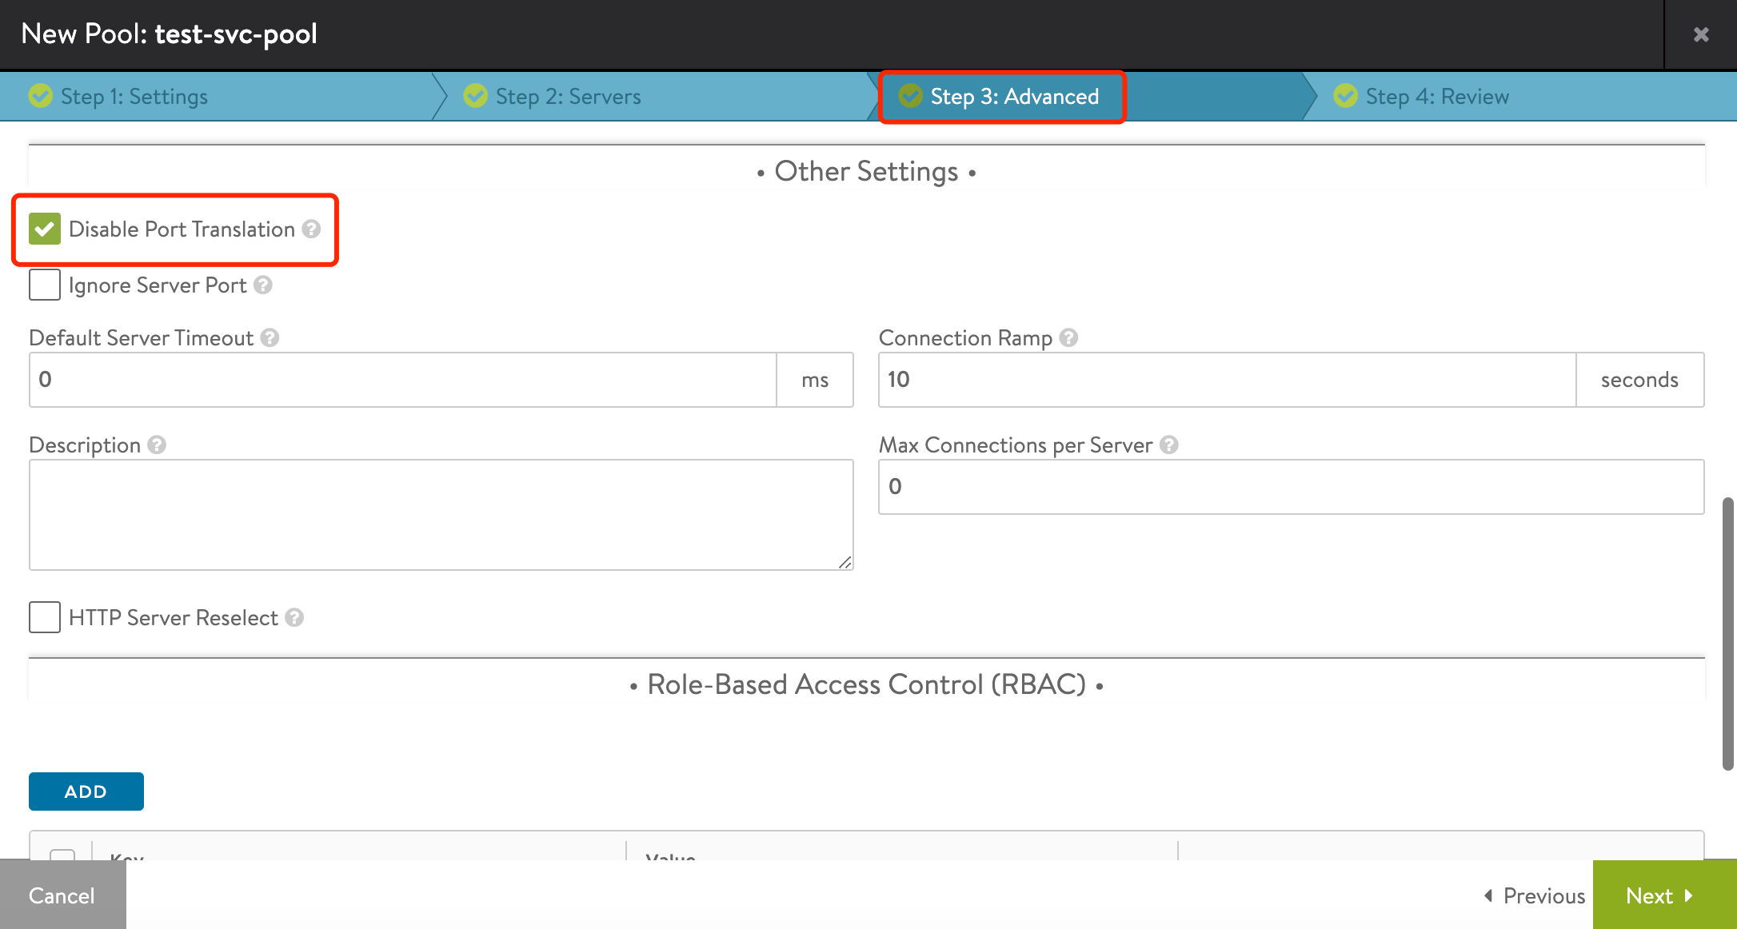
Task: Enable the HTTP Server Reselect checkbox
Action: 44,618
